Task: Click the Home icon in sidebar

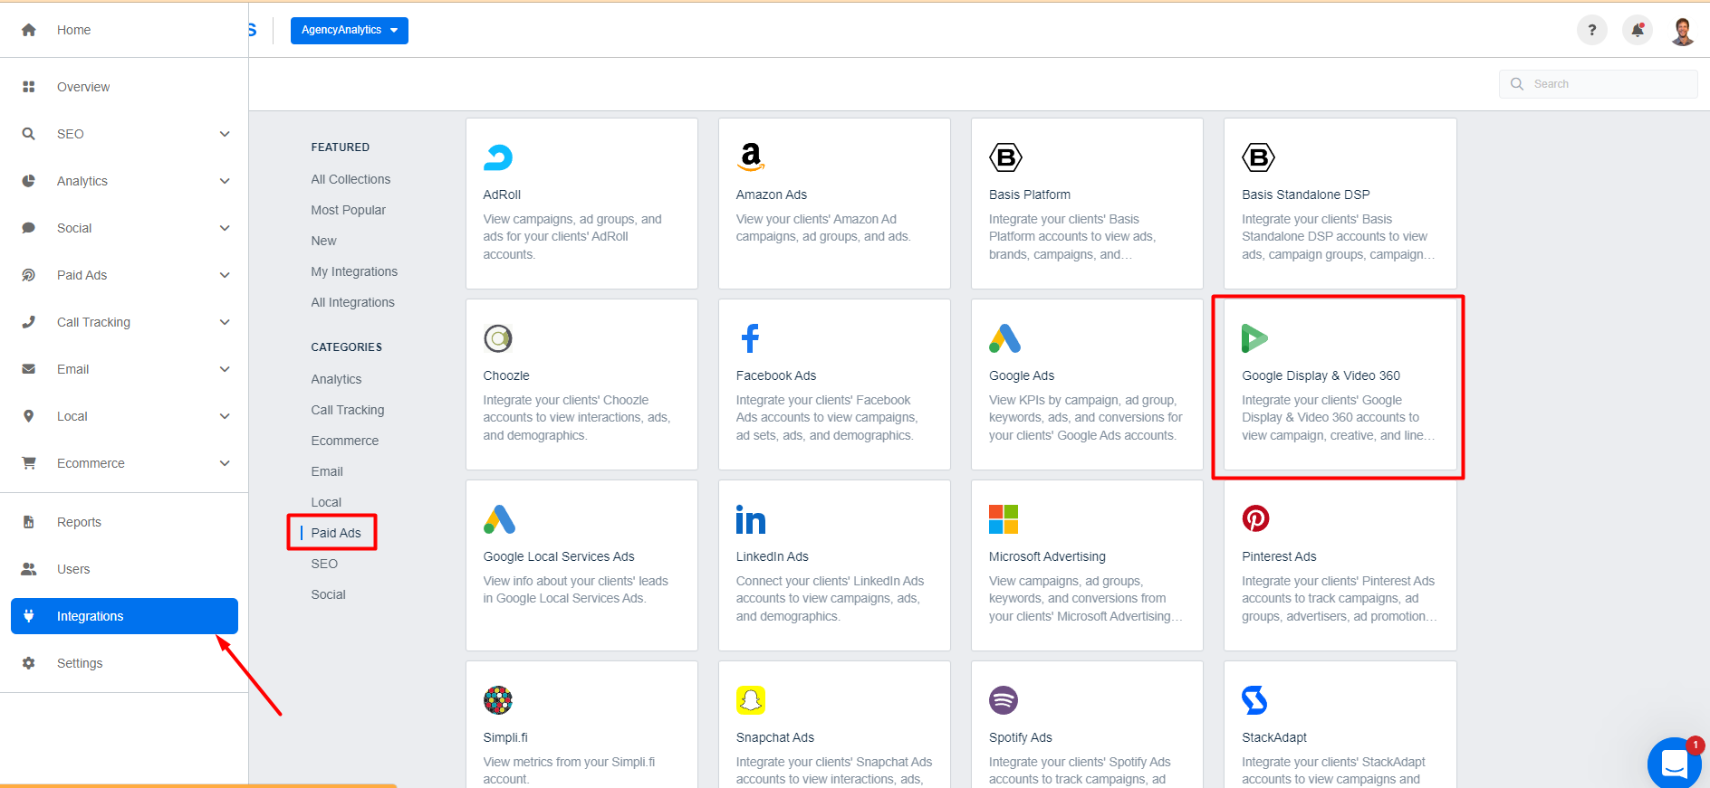Action: click(29, 30)
